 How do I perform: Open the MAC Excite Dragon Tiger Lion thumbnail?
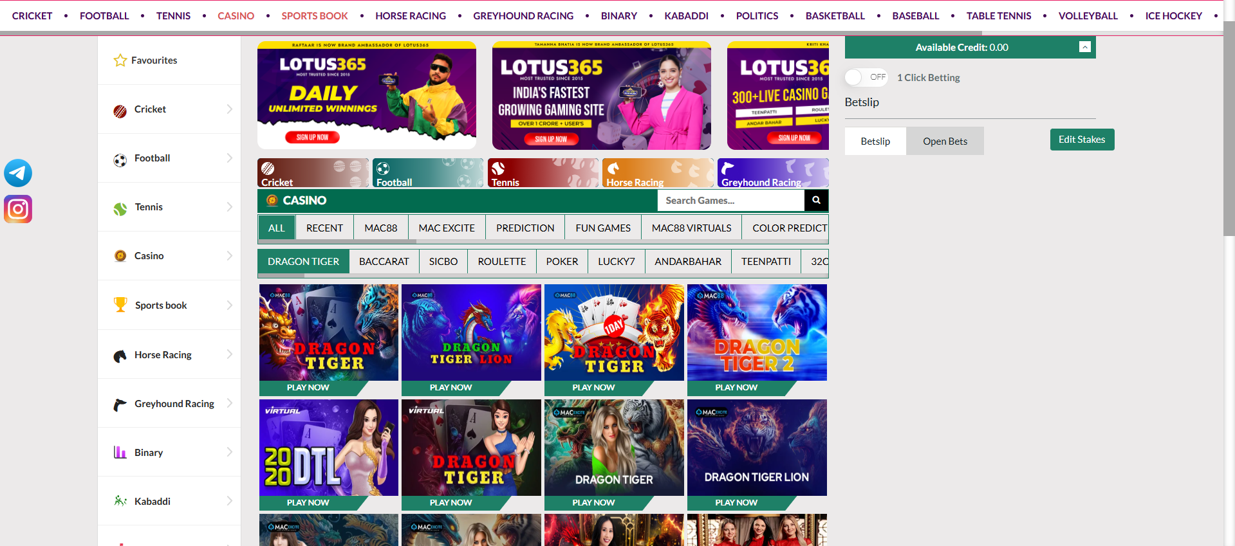pyautogui.click(x=757, y=448)
